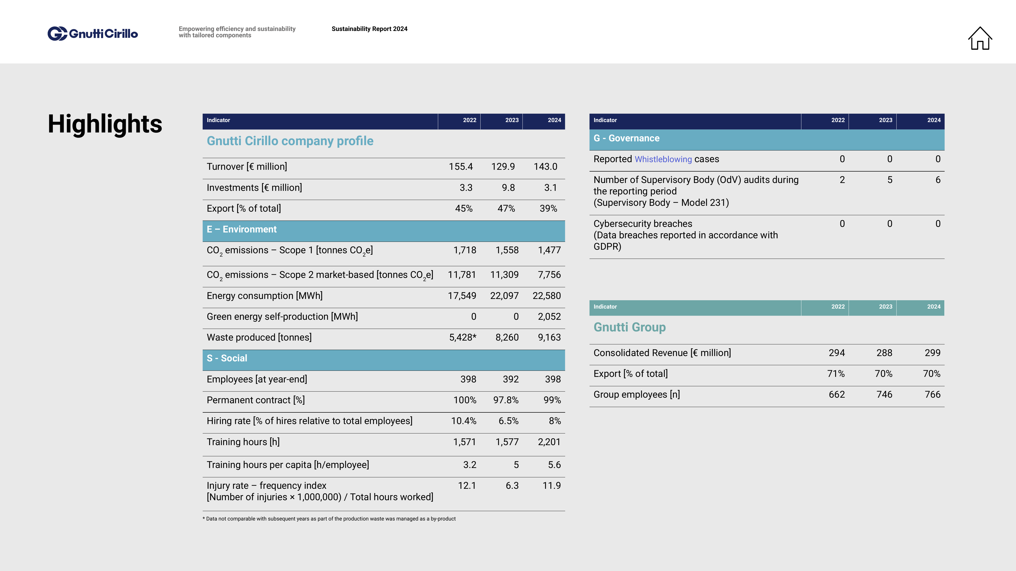Select the OdV audits 2024 value 6

point(938,180)
